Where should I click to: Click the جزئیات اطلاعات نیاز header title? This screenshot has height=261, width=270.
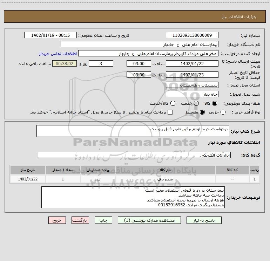pyautogui.click(x=239, y=17)
